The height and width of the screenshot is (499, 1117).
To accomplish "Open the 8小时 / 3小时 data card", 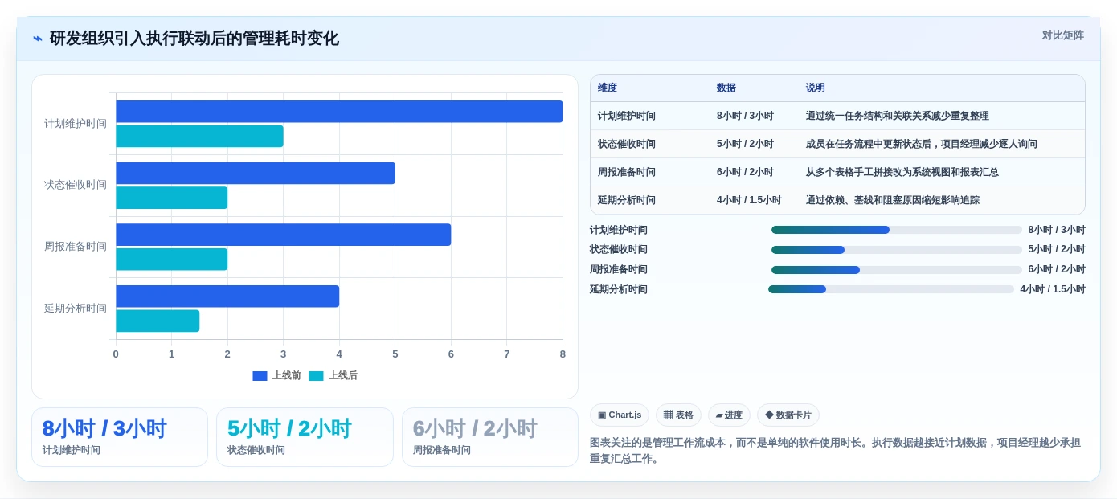I will (120, 437).
